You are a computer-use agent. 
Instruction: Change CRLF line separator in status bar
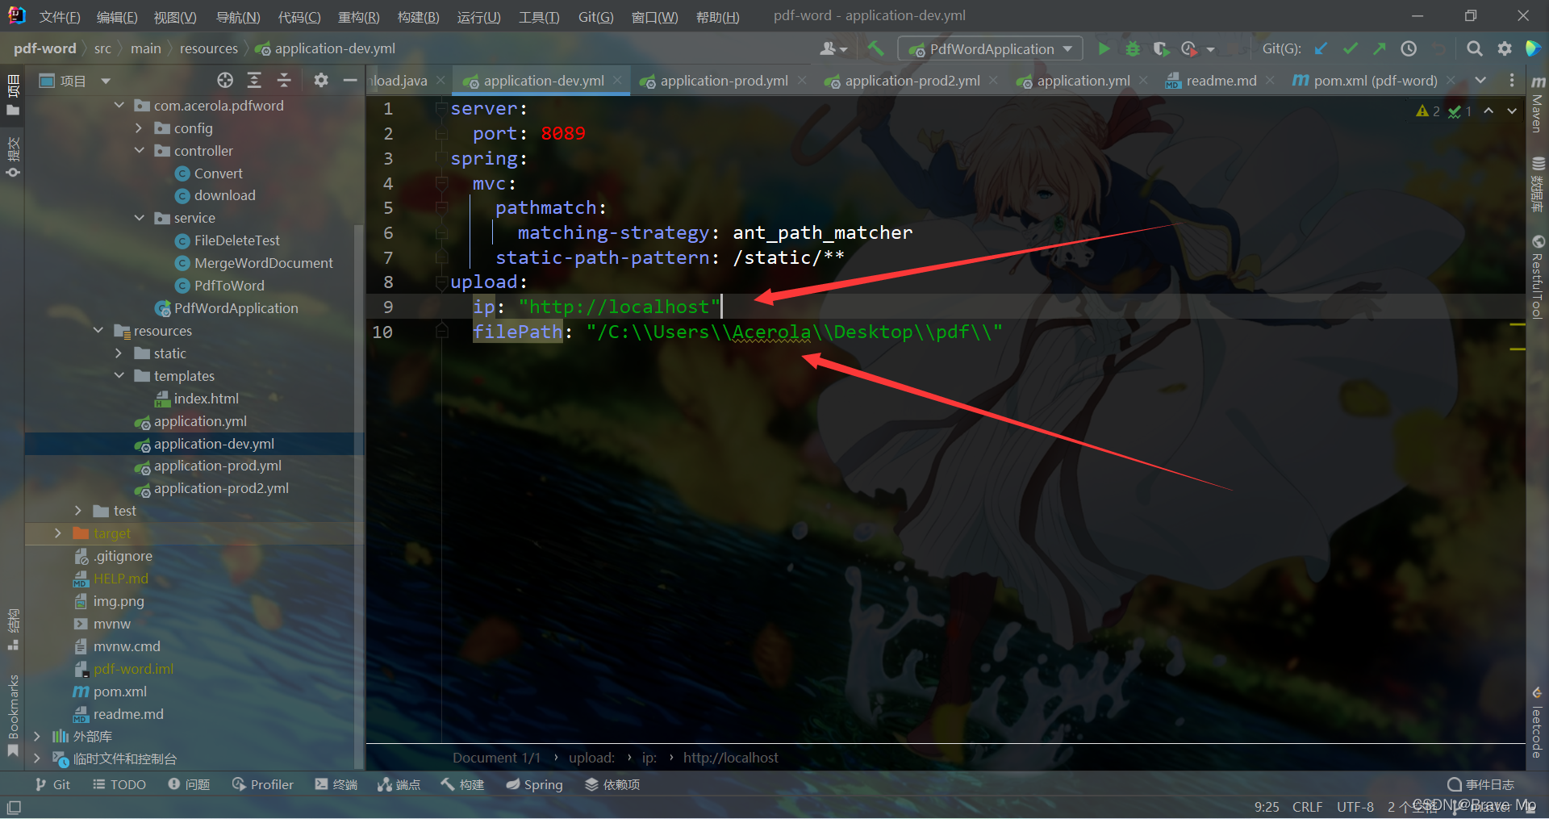pos(1307,807)
